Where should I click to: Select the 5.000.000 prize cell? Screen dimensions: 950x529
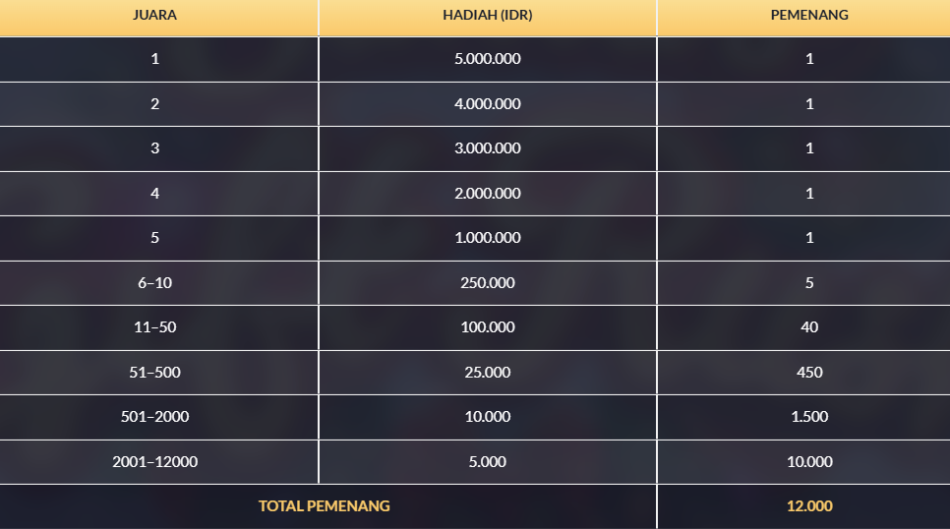tap(488, 59)
